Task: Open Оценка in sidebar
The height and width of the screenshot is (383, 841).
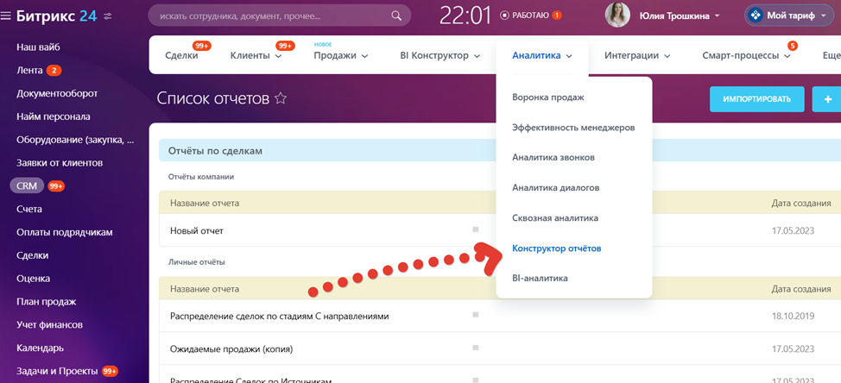Action: pyautogui.click(x=34, y=279)
